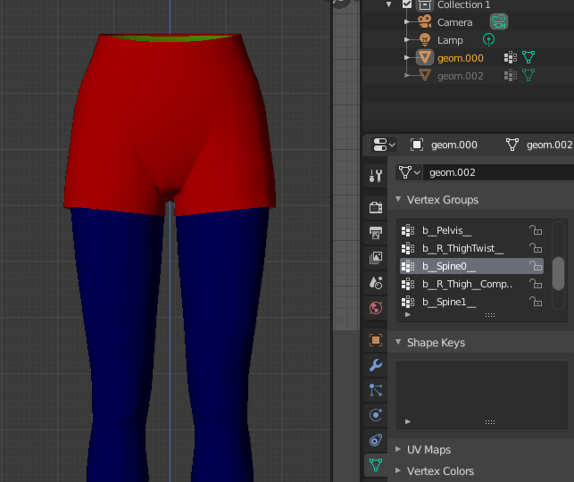Click vertex groups icon on geom.000 row
The width and height of the screenshot is (574, 482).
point(511,57)
